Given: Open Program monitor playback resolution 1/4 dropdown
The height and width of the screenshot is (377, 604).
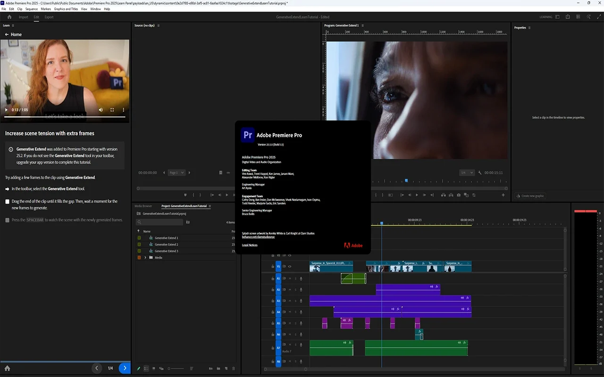Looking at the screenshot, I should point(467,173).
